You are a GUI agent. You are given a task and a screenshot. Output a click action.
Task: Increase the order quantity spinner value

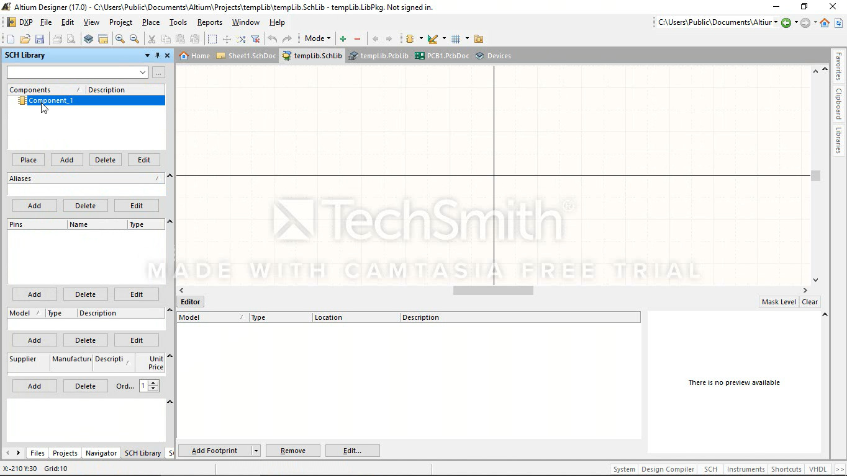click(x=153, y=383)
